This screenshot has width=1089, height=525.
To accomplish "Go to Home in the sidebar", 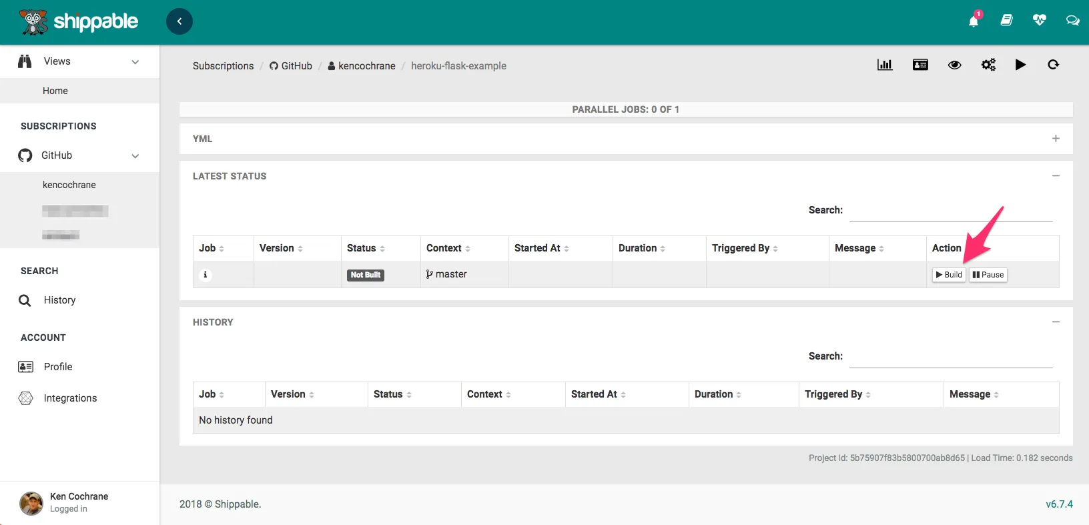I will (55, 91).
